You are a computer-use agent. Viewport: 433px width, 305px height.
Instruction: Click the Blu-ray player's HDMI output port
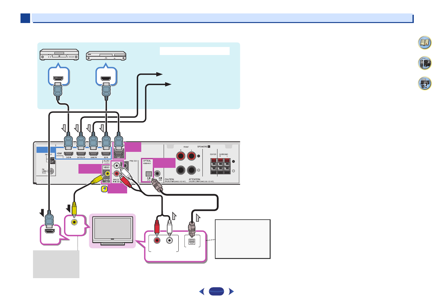pos(106,78)
